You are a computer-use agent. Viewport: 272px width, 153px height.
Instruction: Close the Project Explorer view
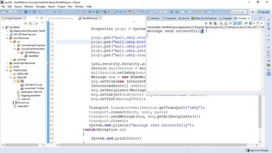tap(25, 18)
